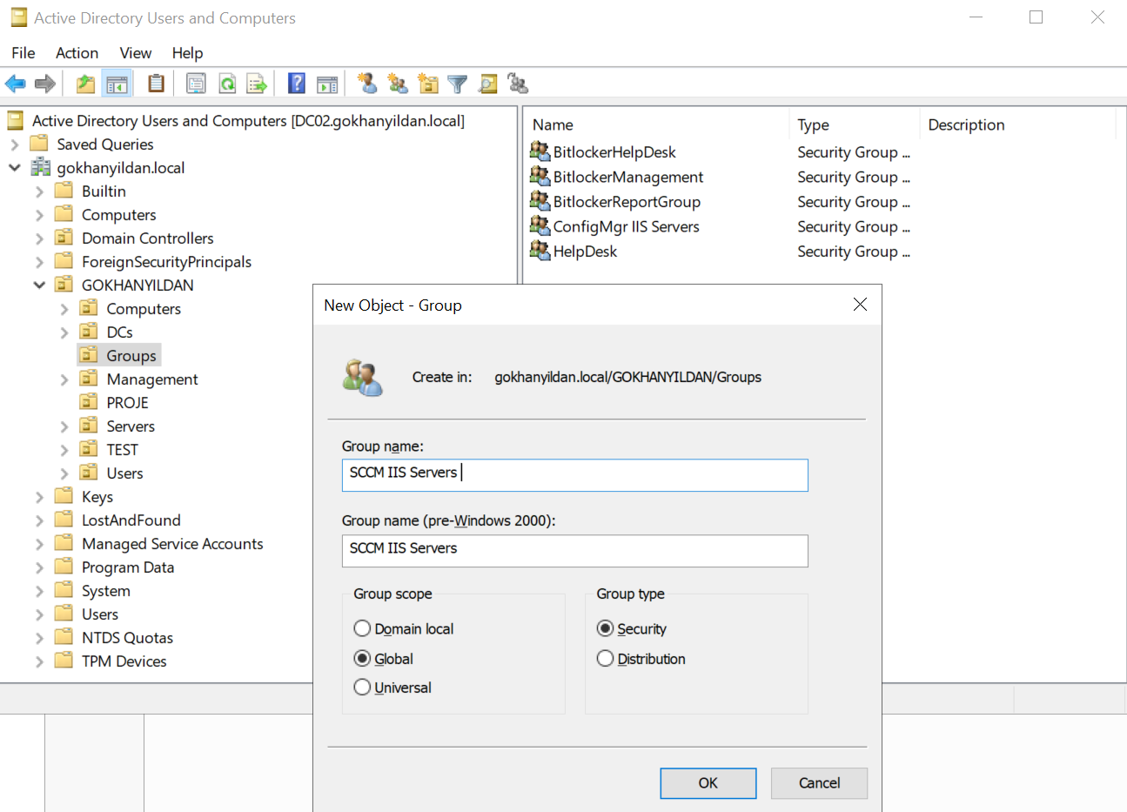Open the View menu
Screen dimensions: 1127x812
135,53
